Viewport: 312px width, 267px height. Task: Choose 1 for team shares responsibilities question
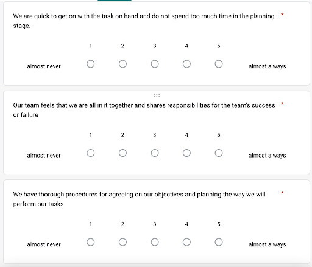[x=91, y=153]
